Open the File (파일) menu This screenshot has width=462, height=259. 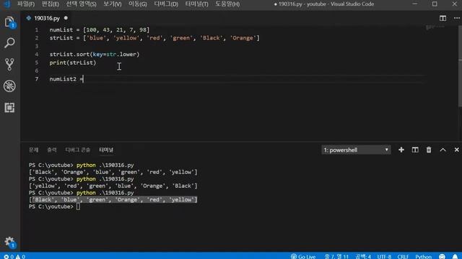26,4
